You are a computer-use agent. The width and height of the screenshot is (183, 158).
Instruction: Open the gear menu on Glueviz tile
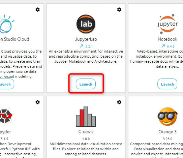pyautogui.click(x=119, y=102)
